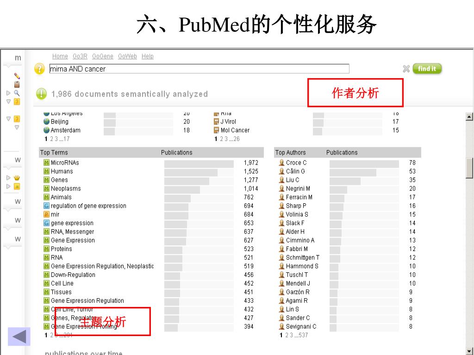
Task: Open the GoGene link
Action: [102, 56]
